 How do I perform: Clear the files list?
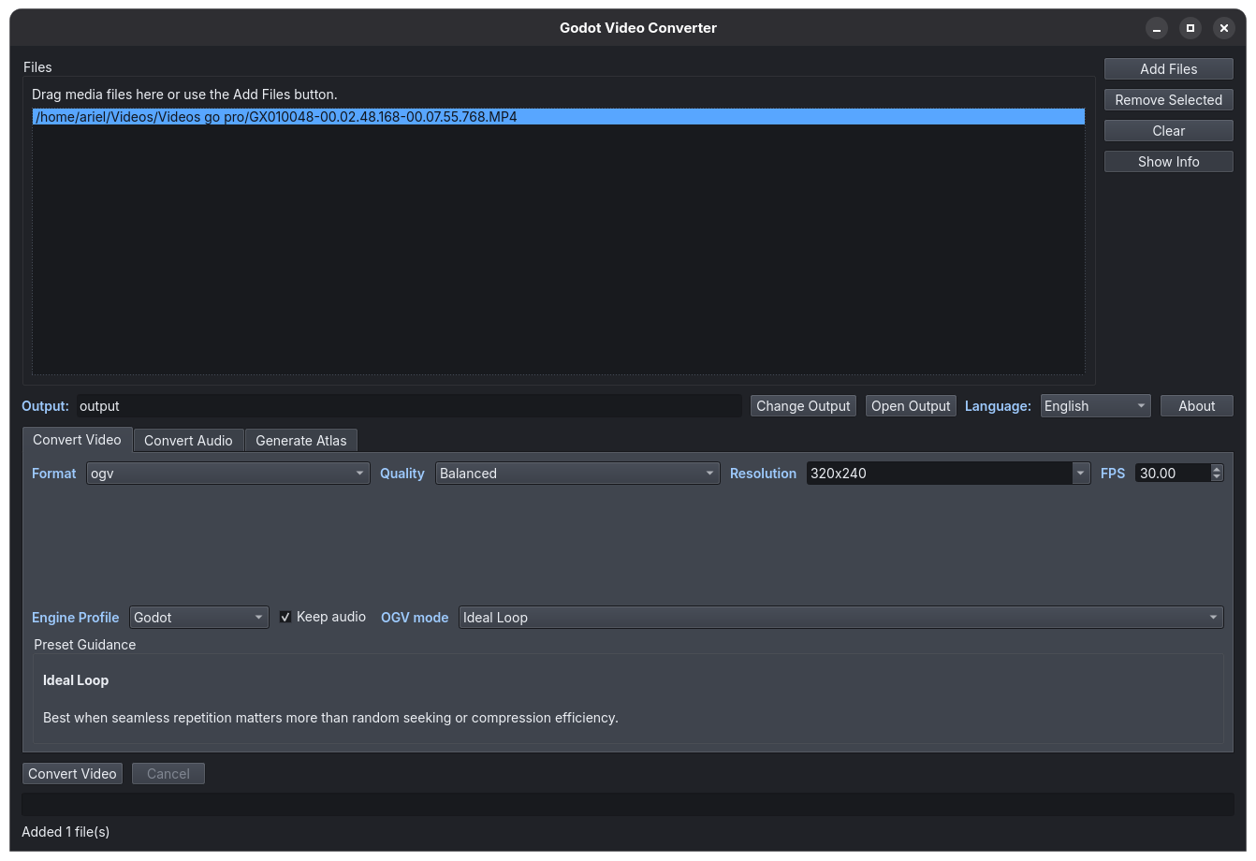click(x=1168, y=131)
